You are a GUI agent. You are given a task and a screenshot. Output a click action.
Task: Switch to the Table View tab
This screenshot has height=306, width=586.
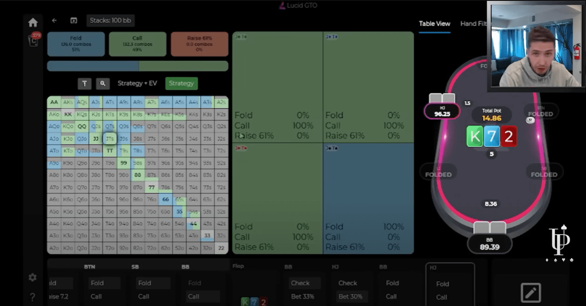click(x=434, y=24)
